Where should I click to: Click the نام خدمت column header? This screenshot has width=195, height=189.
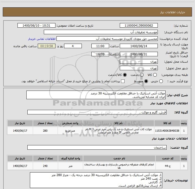119,158
